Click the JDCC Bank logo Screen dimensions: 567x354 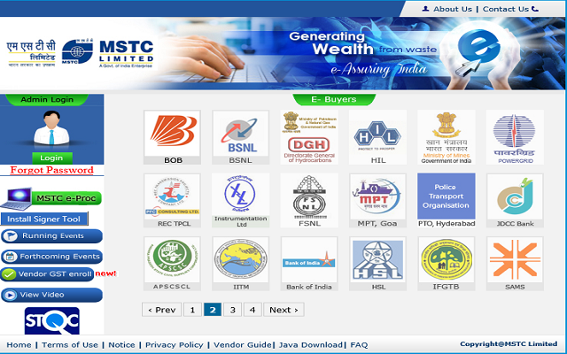(x=515, y=201)
